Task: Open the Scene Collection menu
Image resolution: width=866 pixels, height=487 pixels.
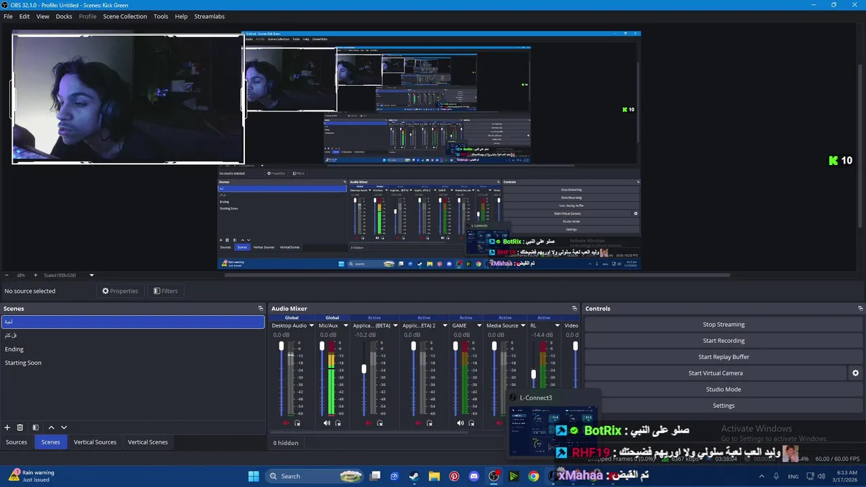Action: 125,16
